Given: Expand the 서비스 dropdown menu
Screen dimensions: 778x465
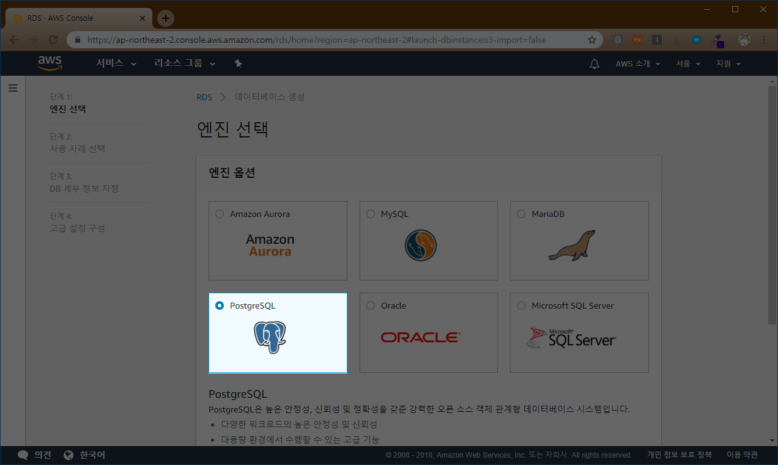Looking at the screenshot, I should pos(116,64).
